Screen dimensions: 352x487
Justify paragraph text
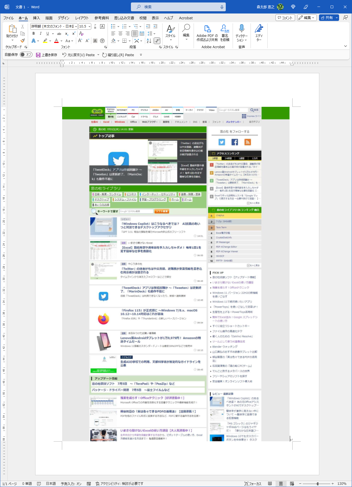[135, 34]
